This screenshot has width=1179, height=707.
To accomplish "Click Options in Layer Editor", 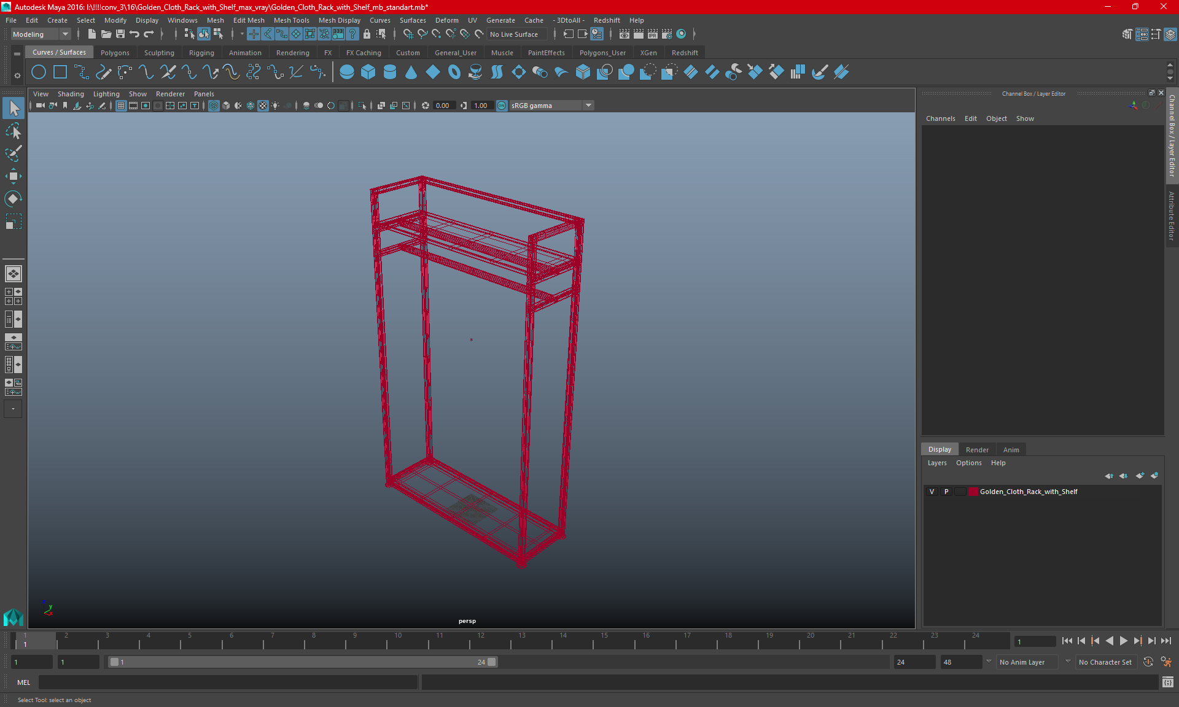I will [x=968, y=463].
